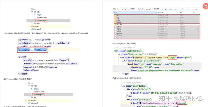Click the login.jsp file icon
This screenshot has width=208, height=107.
115,38
